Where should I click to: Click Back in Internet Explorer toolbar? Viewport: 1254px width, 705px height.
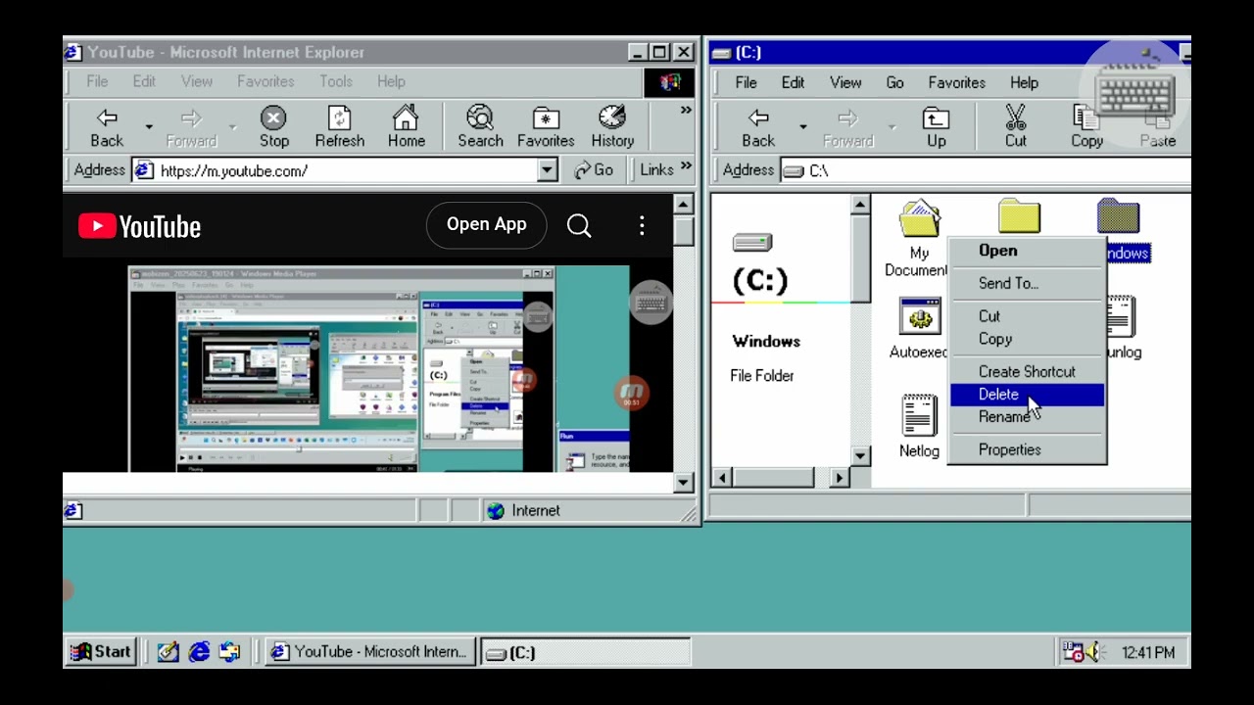point(107,128)
